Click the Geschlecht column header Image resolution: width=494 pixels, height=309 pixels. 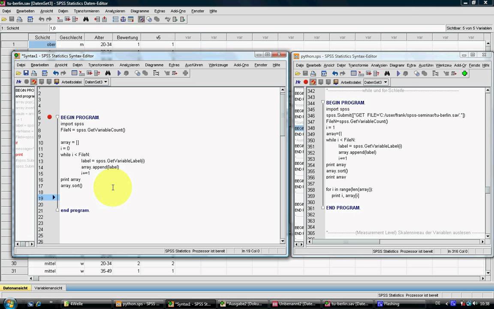71,37
